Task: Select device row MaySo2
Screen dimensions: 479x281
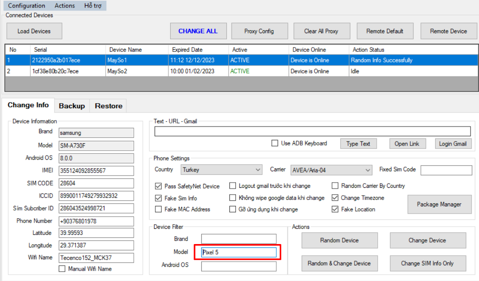Action: 117,71
